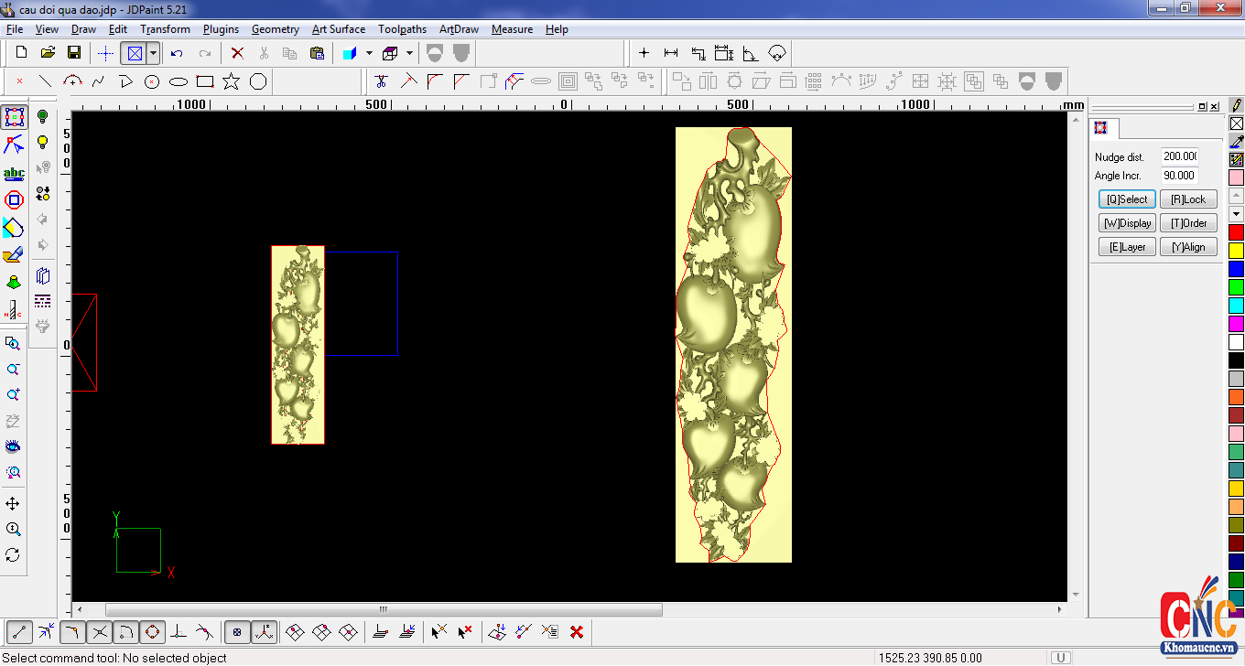This screenshot has height=666, width=1245.
Task: Select the star shape drawing tool
Action: [x=231, y=81]
